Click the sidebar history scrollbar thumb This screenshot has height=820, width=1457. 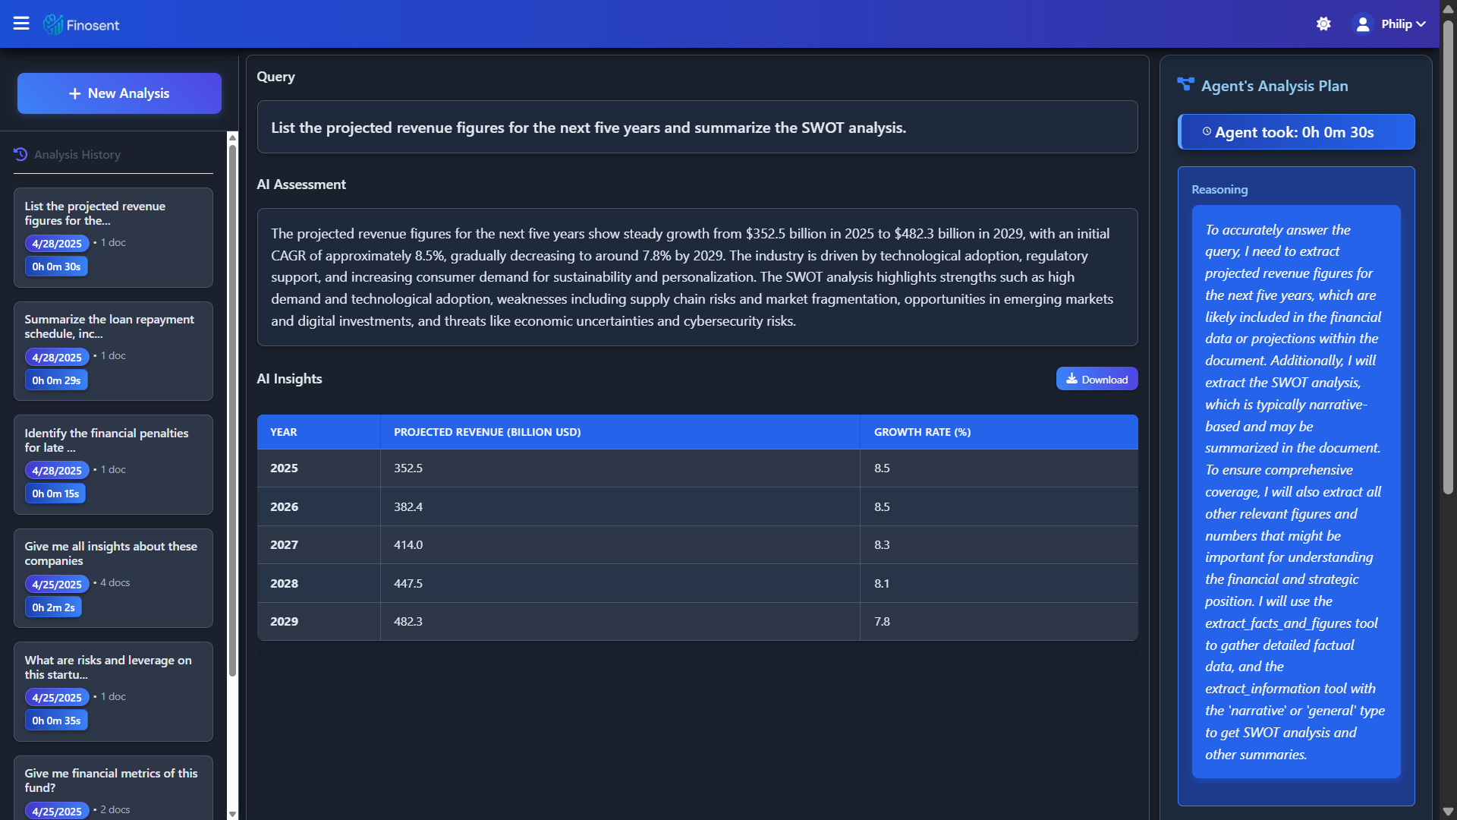(232, 410)
